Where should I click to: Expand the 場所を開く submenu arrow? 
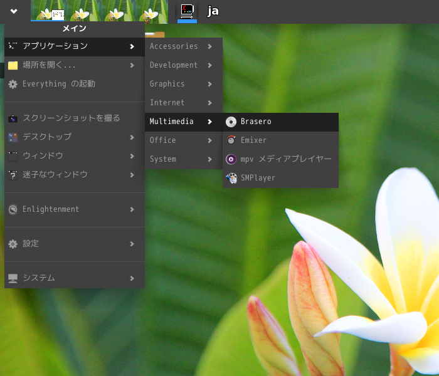(132, 65)
